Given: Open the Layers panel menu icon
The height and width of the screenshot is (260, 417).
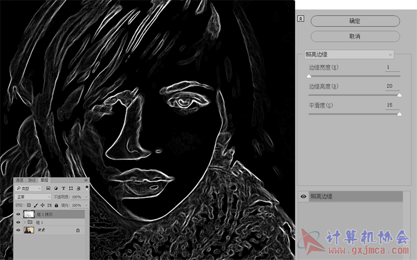Looking at the screenshot, I should pos(86,180).
